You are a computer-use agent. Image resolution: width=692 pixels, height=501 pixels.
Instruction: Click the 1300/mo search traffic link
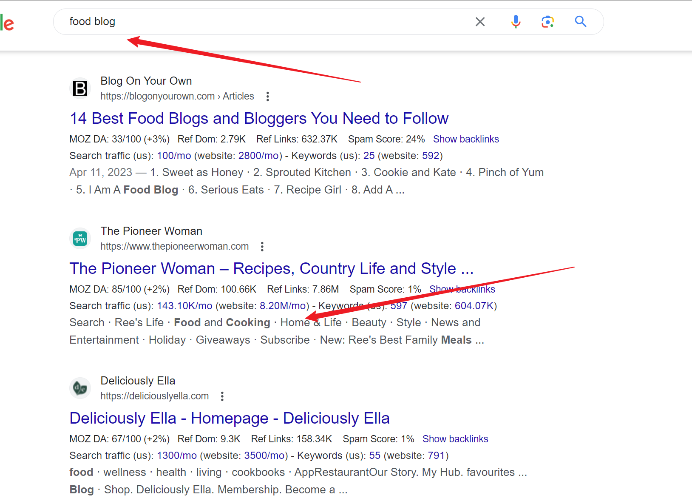point(177,455)
